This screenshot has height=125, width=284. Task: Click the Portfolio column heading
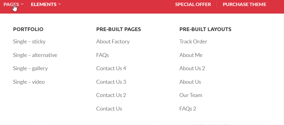28,29
